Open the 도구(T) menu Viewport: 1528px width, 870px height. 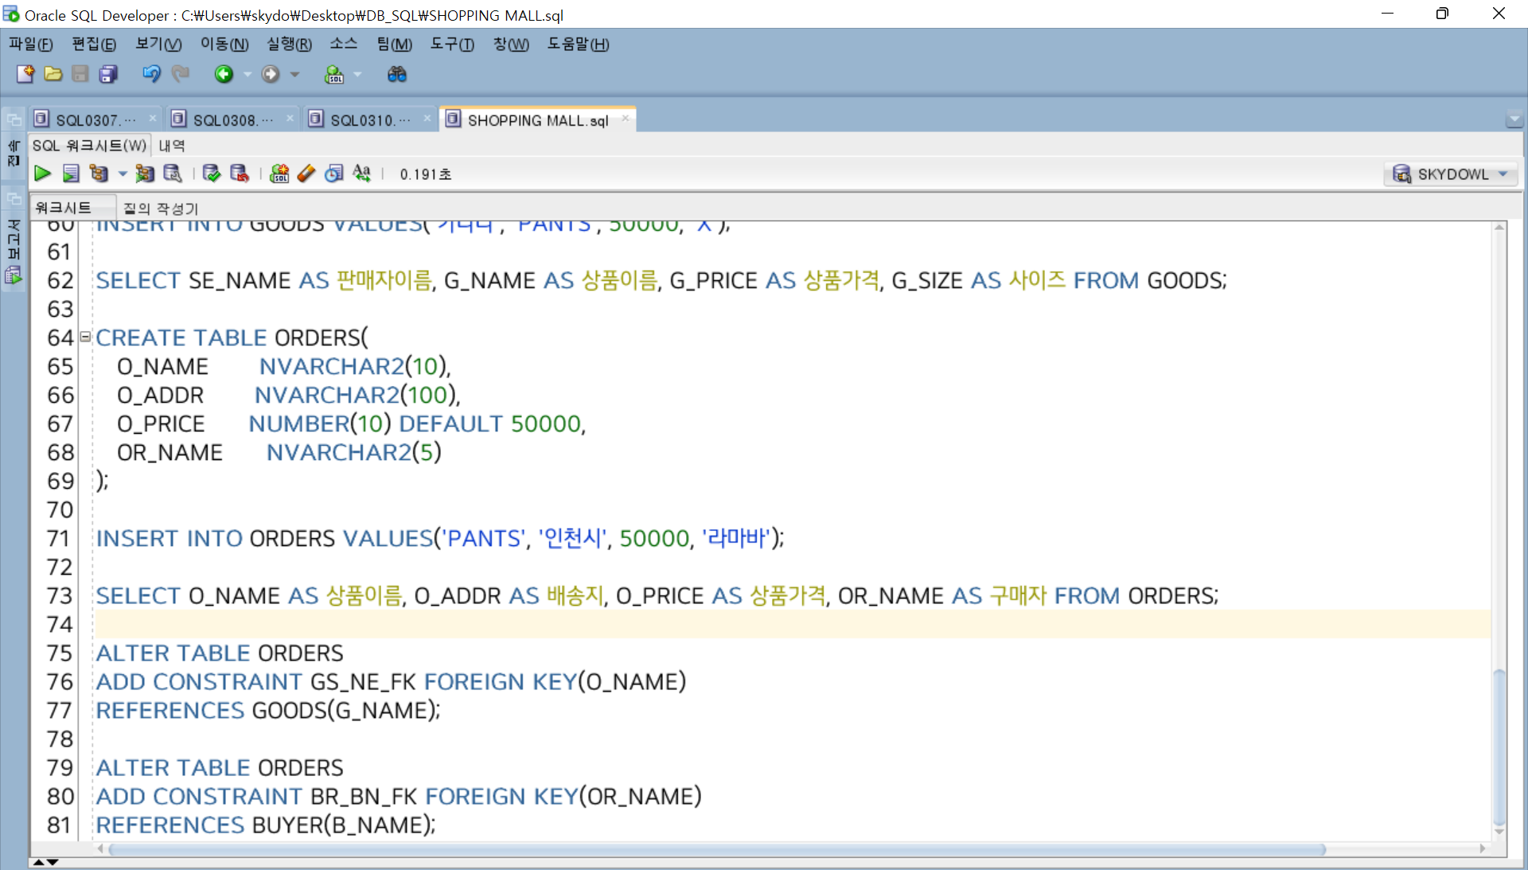pos(451,45)
